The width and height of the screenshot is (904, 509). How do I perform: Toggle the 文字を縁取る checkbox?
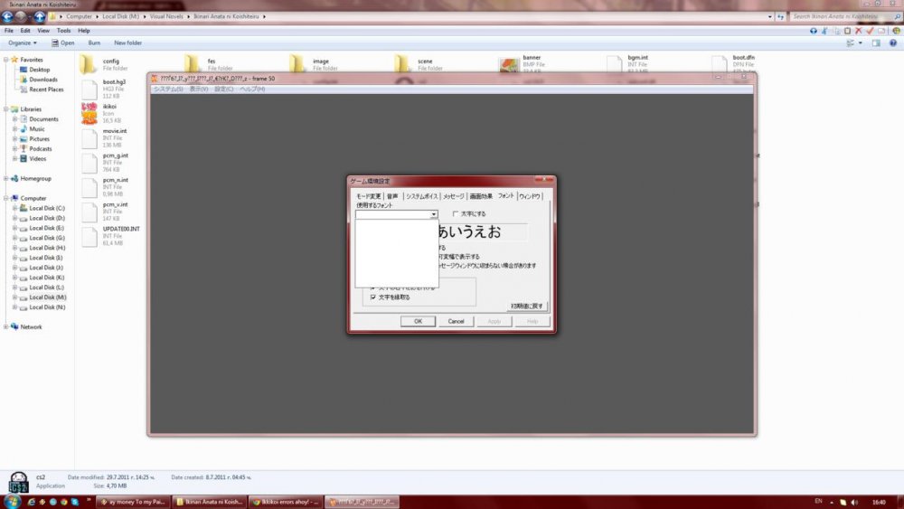(373, 297)
